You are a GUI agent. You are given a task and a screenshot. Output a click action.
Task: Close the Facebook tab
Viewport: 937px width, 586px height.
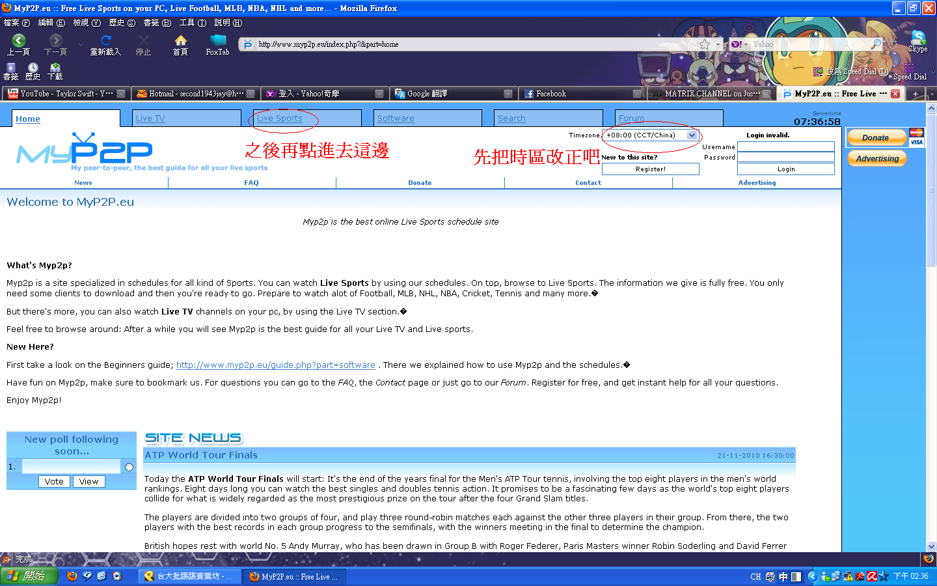click(x=638, y=94)
